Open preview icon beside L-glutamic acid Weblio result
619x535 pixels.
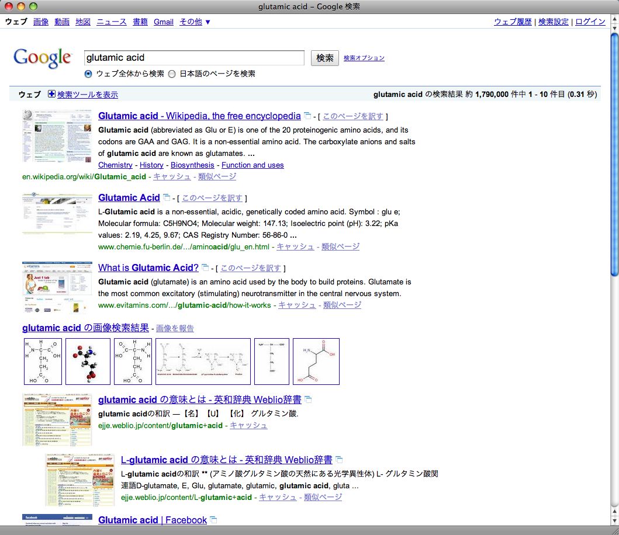pos(339,460)
